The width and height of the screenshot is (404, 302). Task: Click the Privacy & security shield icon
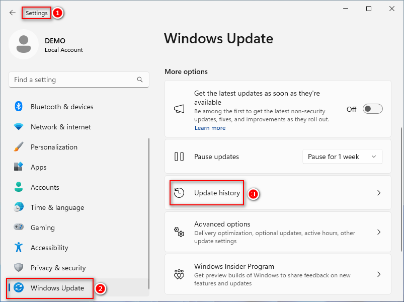point(19,267)
